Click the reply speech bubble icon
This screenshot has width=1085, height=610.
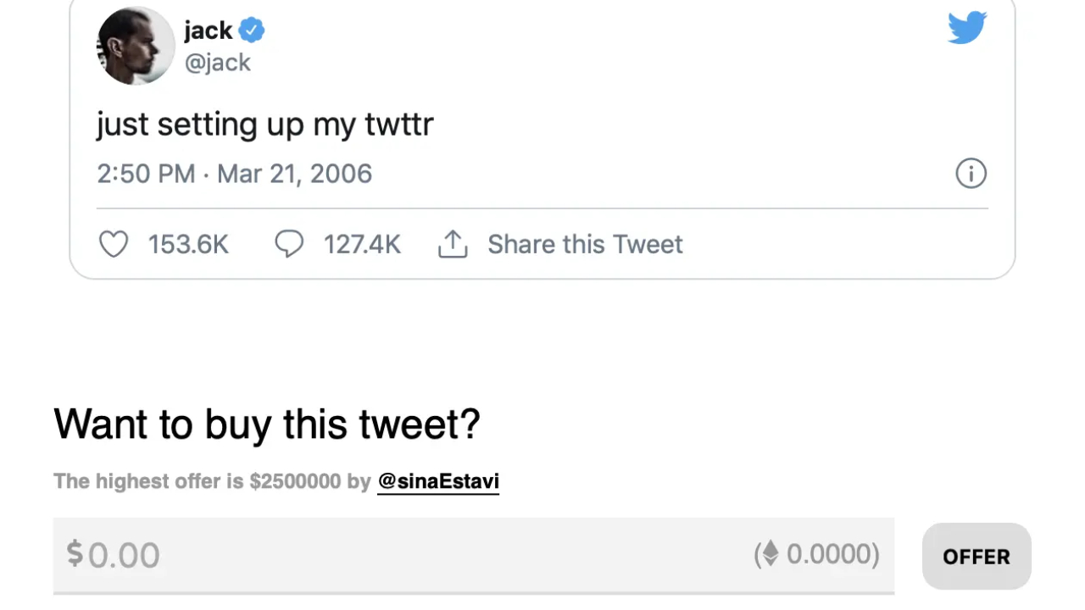pos(289,244)
